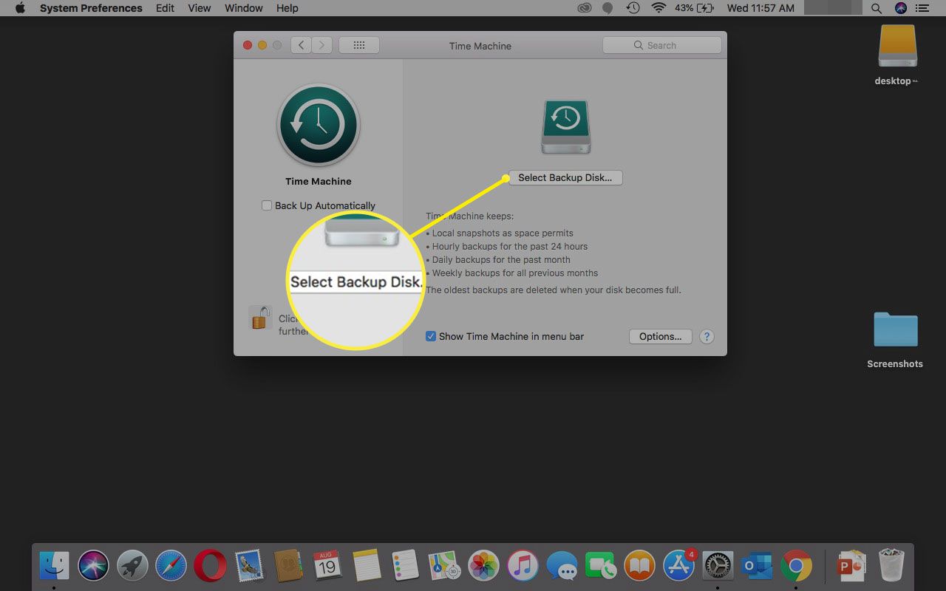Launch Opera browser from Dock
Screen dimensions: 946x591
(x=210, y=567)
